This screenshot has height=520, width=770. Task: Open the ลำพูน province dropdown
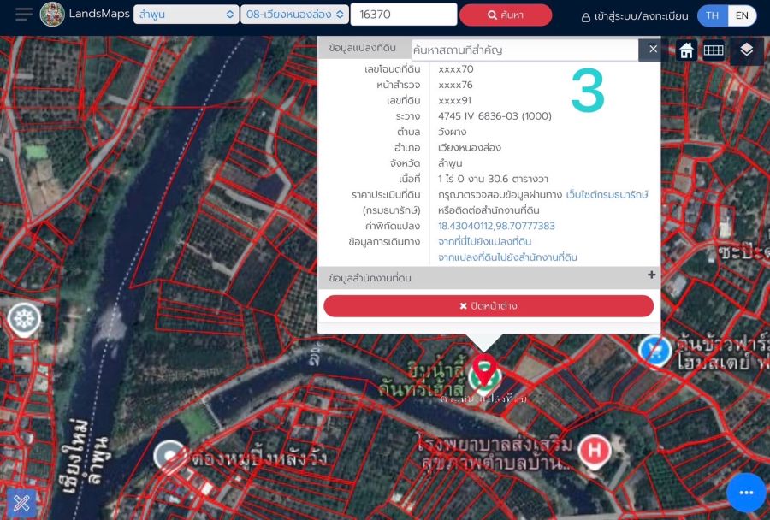pyautogui.click(x=186, y=15)
